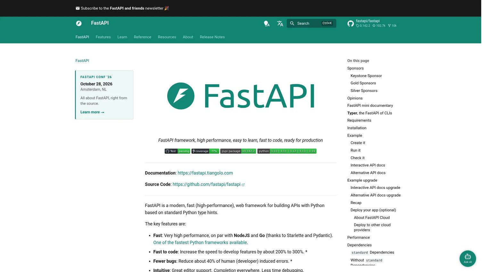This screenshot has height=272, width=485.
Task: Jump to FastAPI mini documentary section
Action: (370, 105)
